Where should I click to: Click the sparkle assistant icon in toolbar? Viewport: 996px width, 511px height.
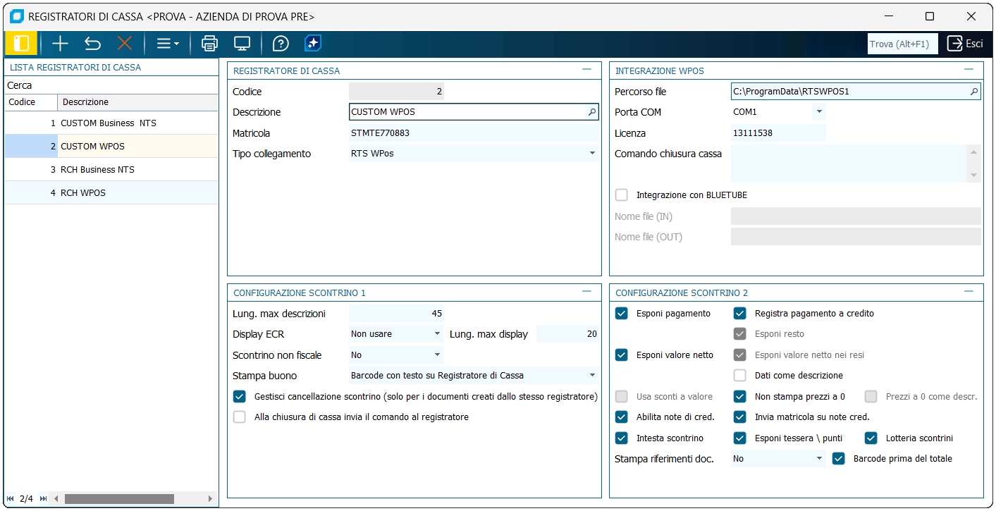(x=313, y=44)
